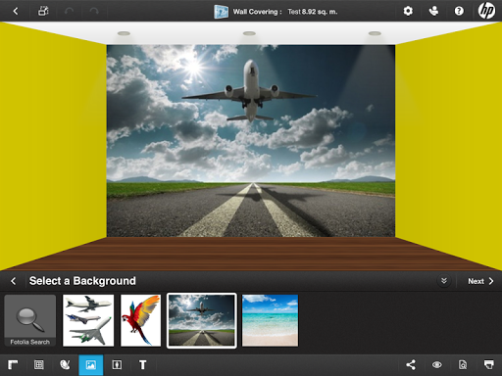Open the support contact icon
The image size is (502, 376).
(433, 11)
